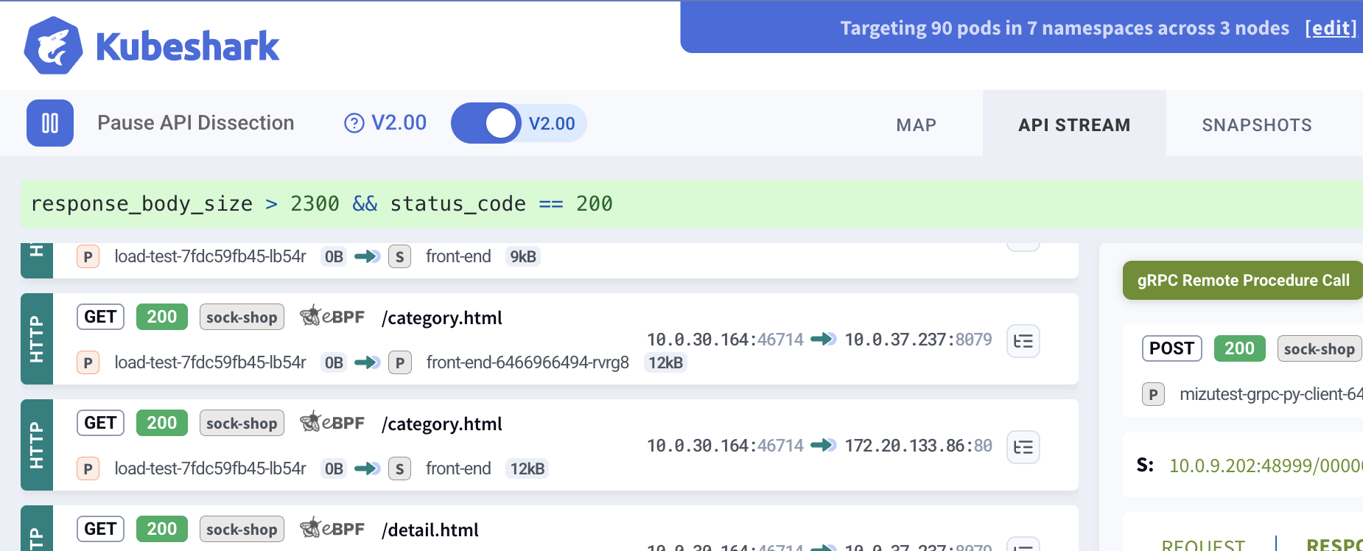
Task: Click the GET method badge on the /detail.html row
Action: click(100, 529)
